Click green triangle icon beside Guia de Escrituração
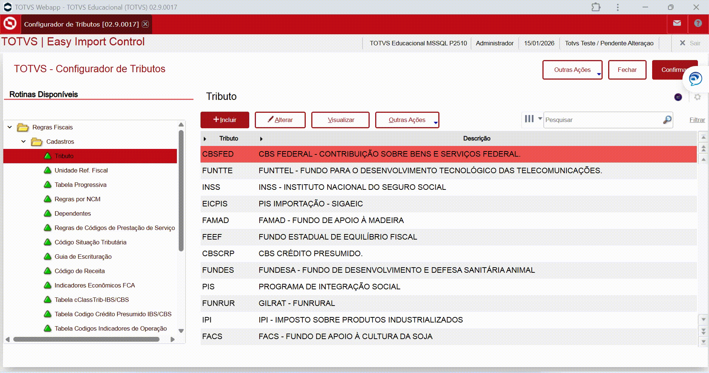Viewport: 709px width, 373px height. 48,257
